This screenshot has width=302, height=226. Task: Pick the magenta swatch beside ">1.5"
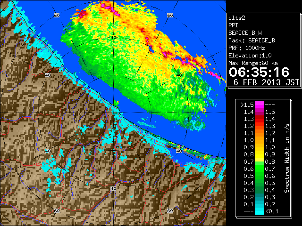tap(260, 105)
